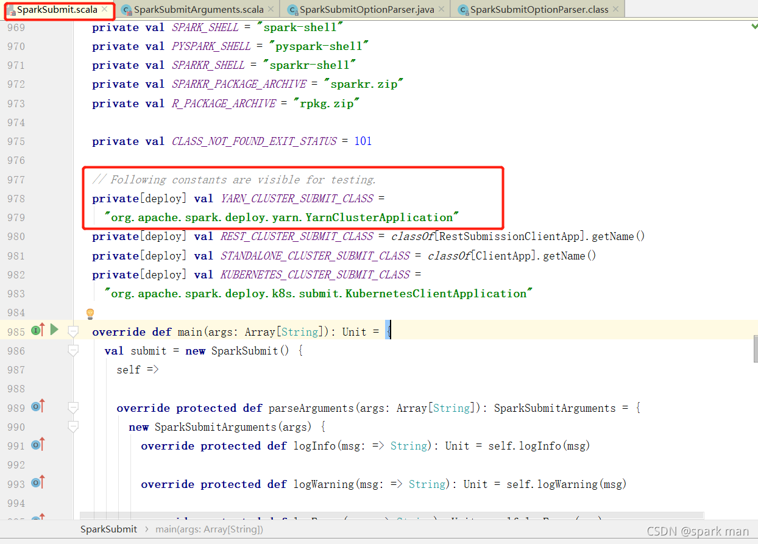Open SparkSubmitOptionParser.java tab
758x544 pixels.
click(x=367, y=10)
